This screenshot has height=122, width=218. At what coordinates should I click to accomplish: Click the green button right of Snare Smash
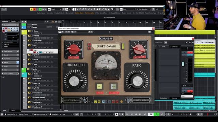123,46
